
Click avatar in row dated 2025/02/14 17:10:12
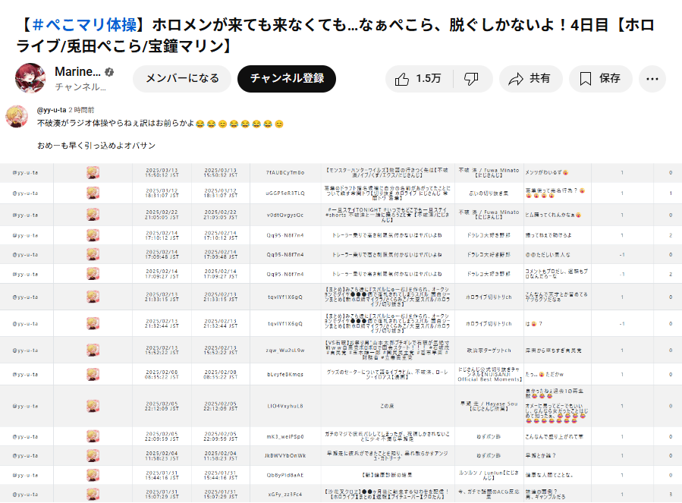pos(93,235)
